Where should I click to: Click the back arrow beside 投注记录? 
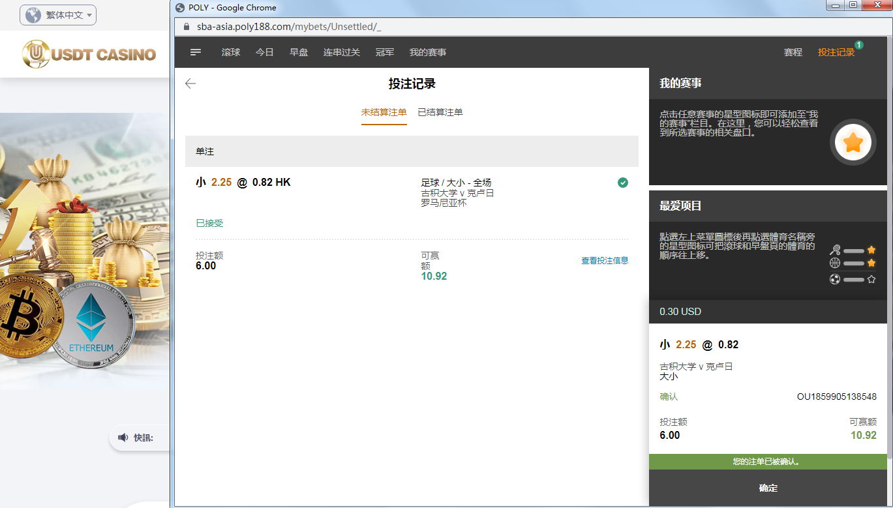click(x=190, y=83)
